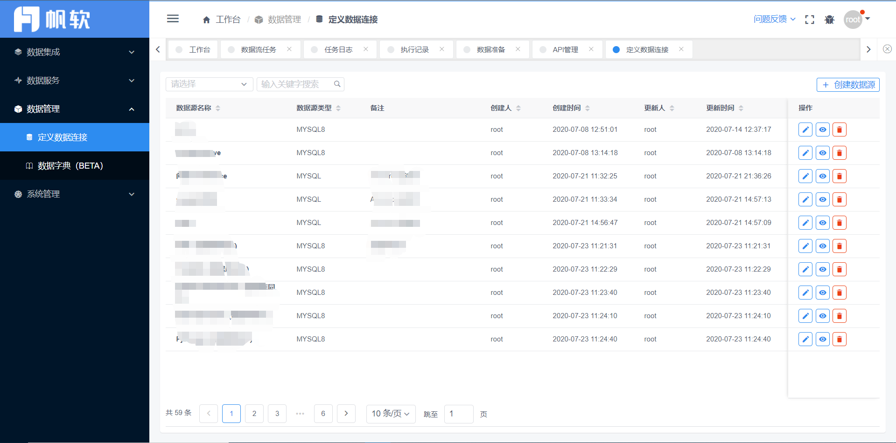Toggle the hamburger sidebar menu icon
Viewport: 896px width, 443px height.
pyautogui.click(x=173, y=19)
